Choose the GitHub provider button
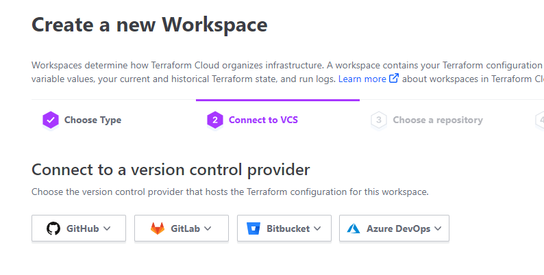This screenshot has width=544, height=275. pos(79,228)
